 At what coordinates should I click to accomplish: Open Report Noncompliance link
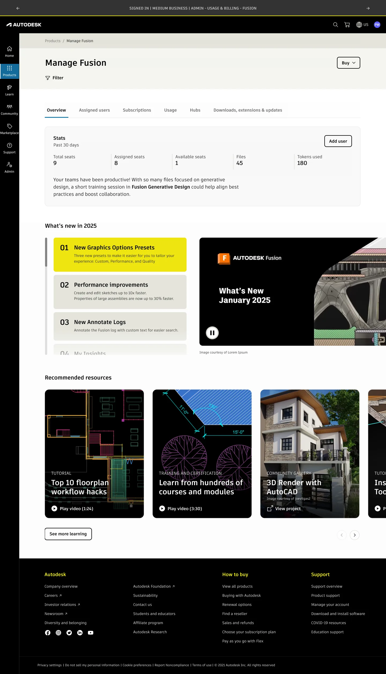click(x=172, y=665)
